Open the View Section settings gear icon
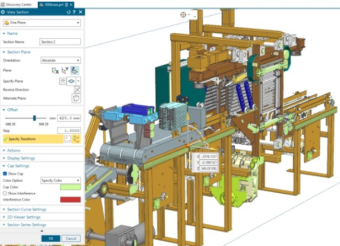The width and height of the screenshot is (340, 246). point(3,12)
